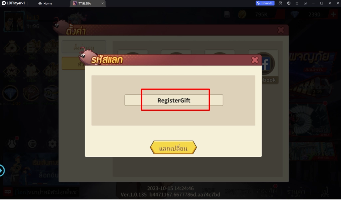Open the LDPlayer user account icon
Image resolution: width=341 pixels, height=200 pixels.
289,3
